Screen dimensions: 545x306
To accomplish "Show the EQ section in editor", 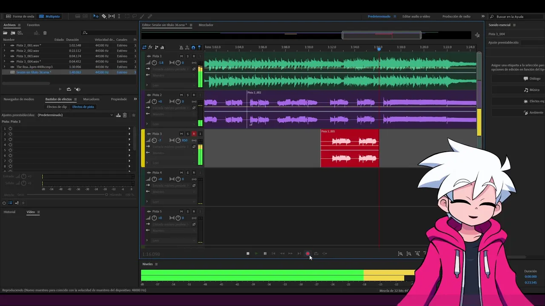I will (x=162, y=47).
